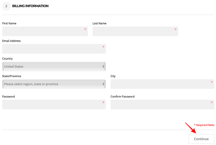Open the Country dropdown showing United States

click(x=54, y=66)
